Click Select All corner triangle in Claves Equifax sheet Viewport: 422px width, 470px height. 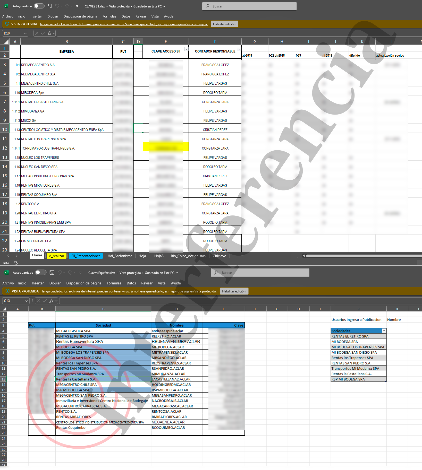click(4, 309)
